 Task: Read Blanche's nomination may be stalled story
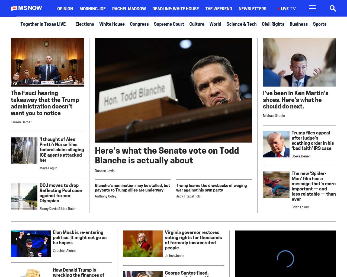pyautogui.click(x=133, y=188)
